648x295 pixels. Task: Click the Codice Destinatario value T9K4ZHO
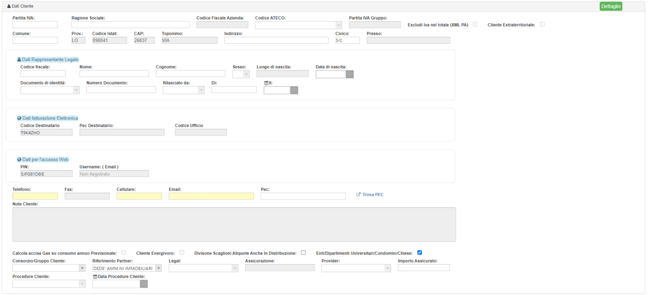[x=46, y=133]
